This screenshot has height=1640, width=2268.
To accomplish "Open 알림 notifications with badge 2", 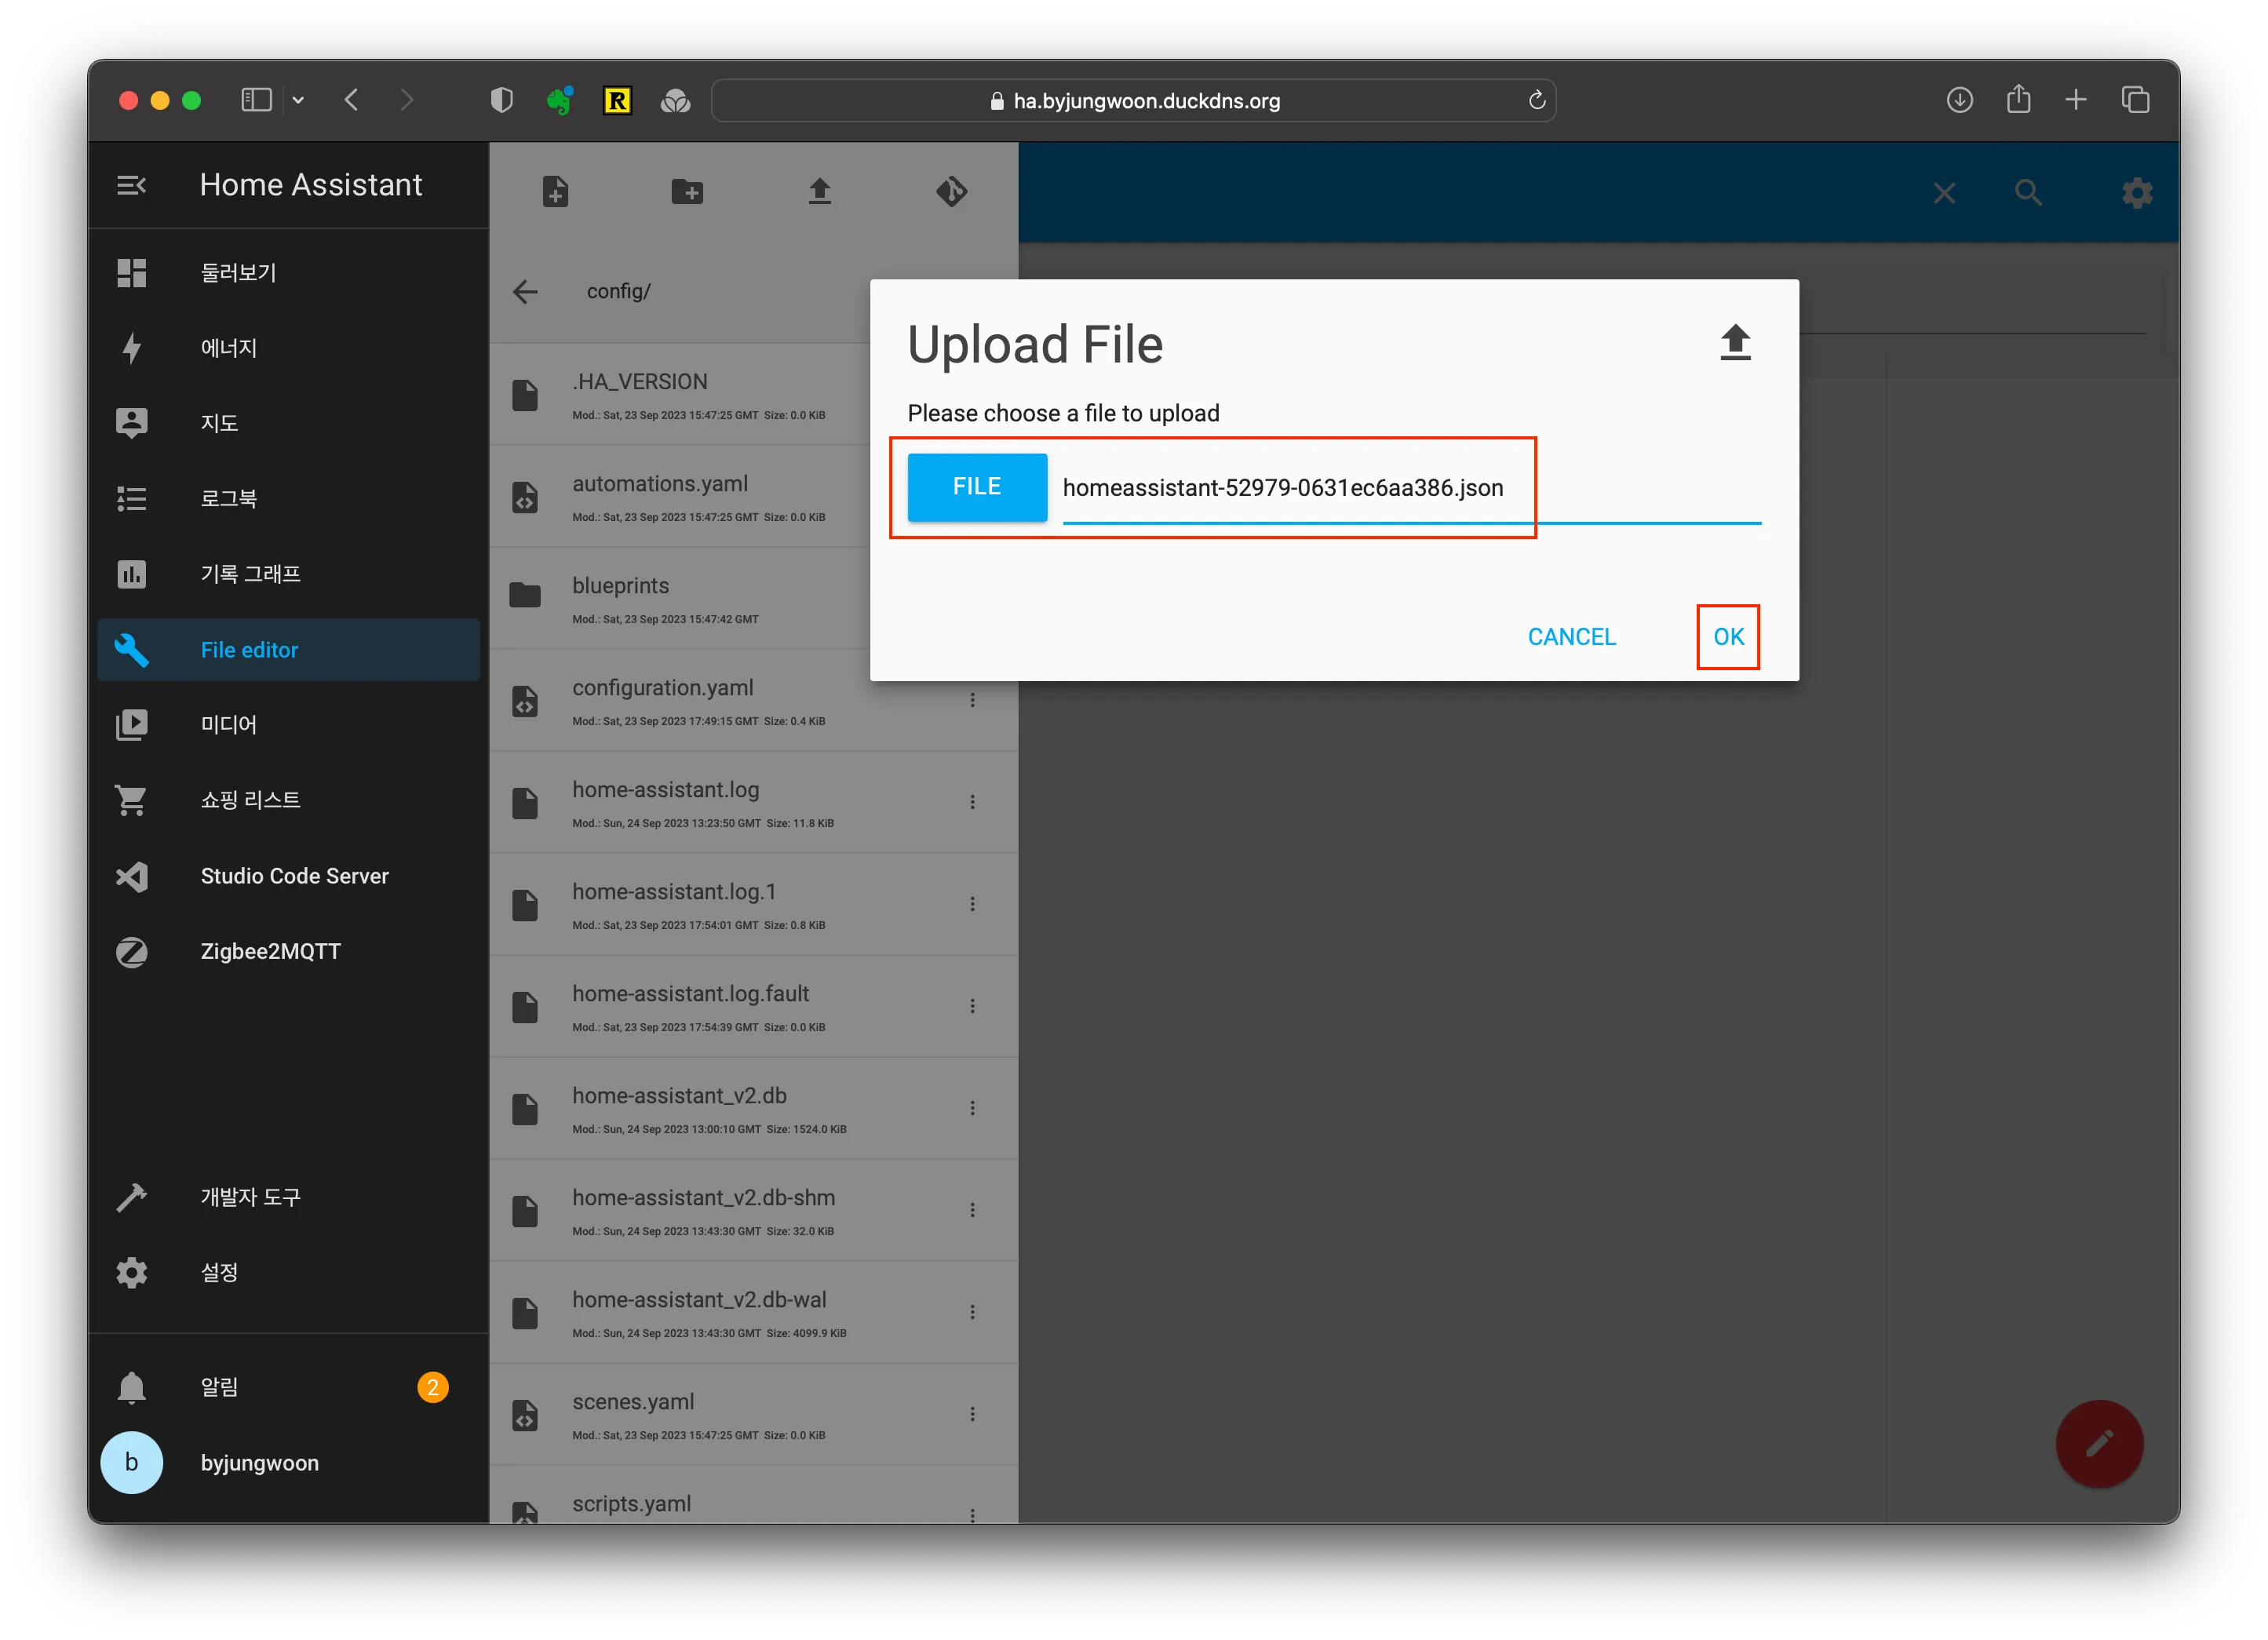I will click(288, 1387).
